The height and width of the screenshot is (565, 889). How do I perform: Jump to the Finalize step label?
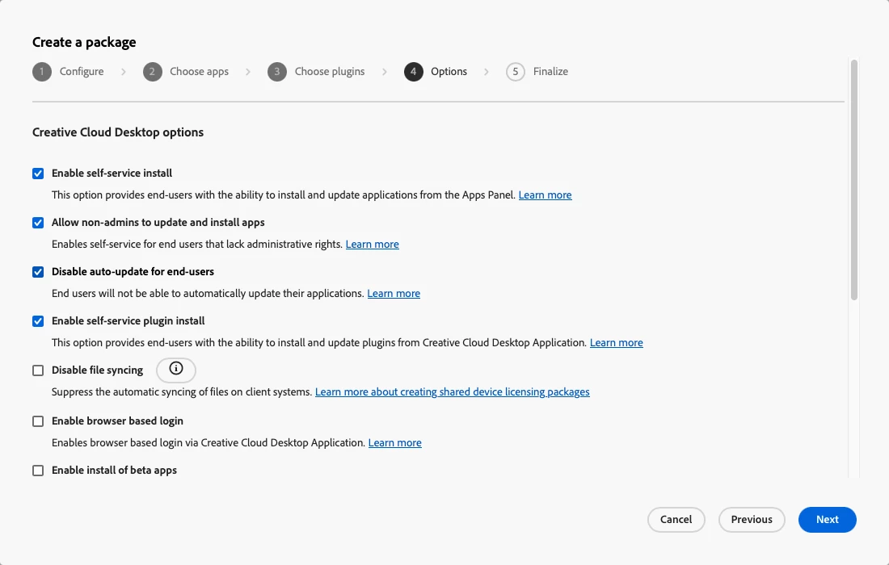[550, 71]
